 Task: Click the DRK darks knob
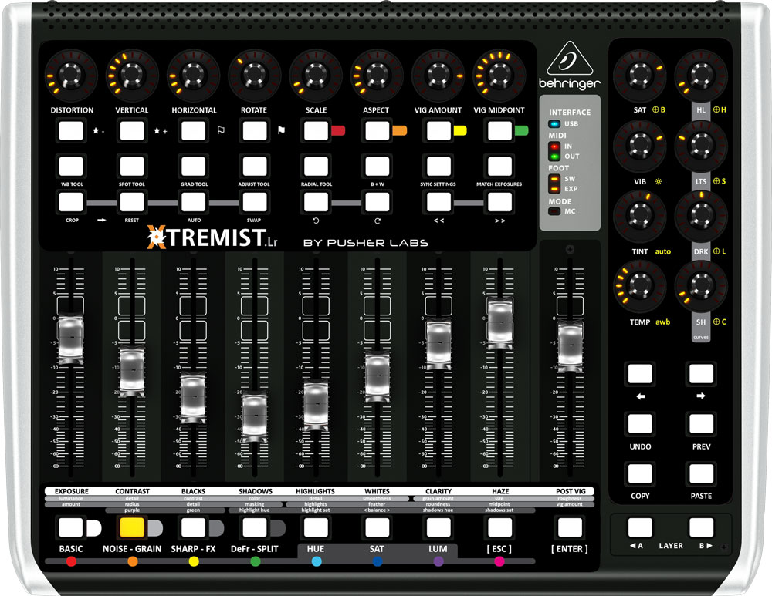point(701,215)
